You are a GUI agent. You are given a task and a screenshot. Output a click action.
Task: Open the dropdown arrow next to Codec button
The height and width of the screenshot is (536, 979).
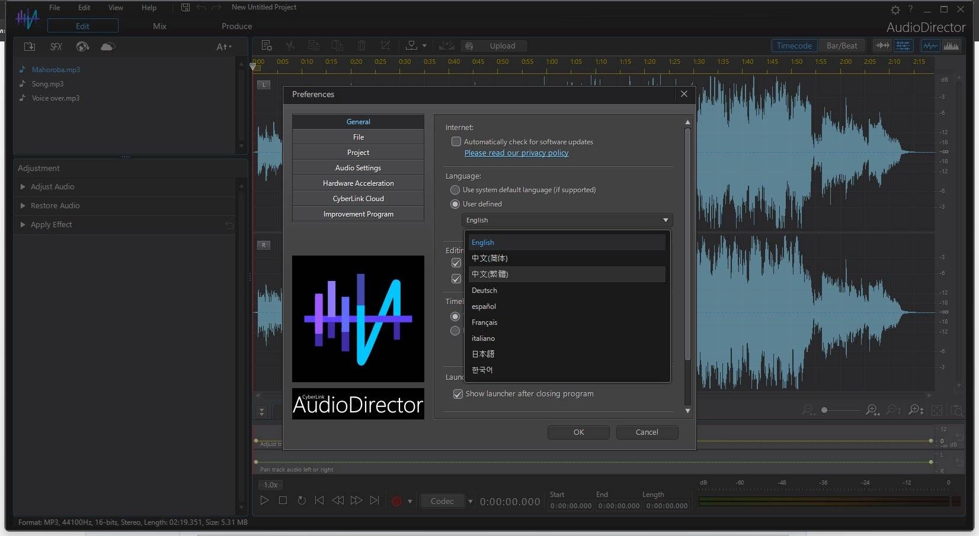point(471,502)
